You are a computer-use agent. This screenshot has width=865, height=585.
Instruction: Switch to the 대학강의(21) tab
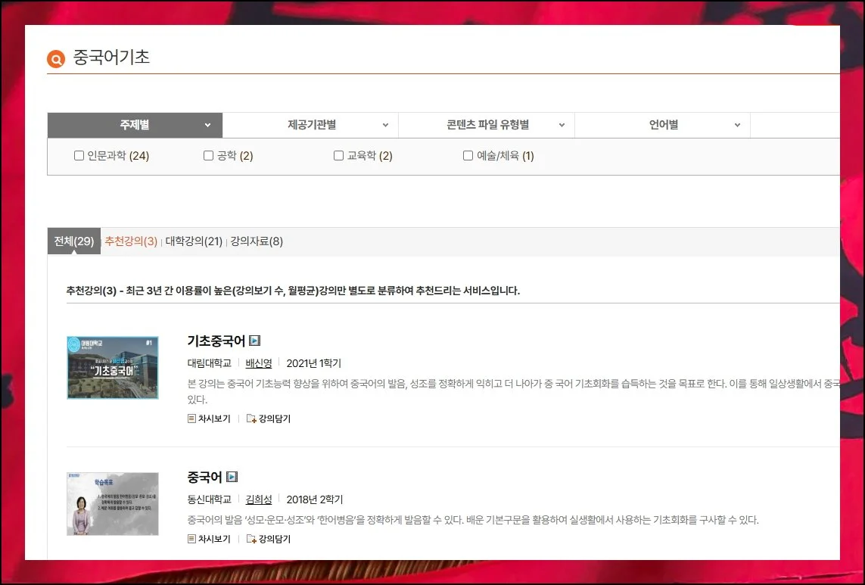tap(194, 241)
